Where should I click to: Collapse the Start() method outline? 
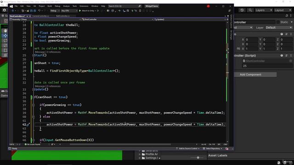click(x=33, y=55)
